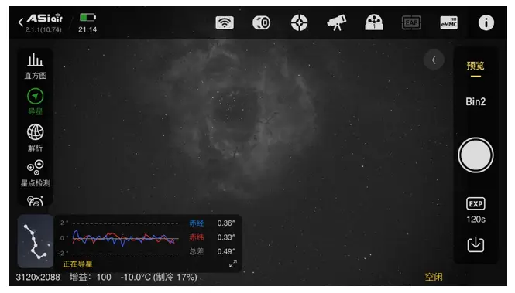This screenshot has height=293, width=515.
Task: Run plate solve (解析)
Action: click(35, 138)
